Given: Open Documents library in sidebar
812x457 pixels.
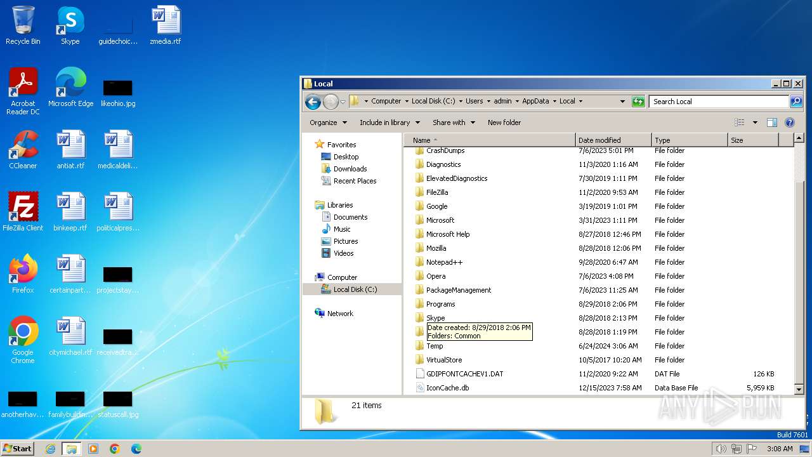Looking at the screenshot, I should point(350,217).
